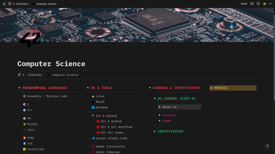Click the Python logo icon

pyautogui.click(x=24, y=124)
